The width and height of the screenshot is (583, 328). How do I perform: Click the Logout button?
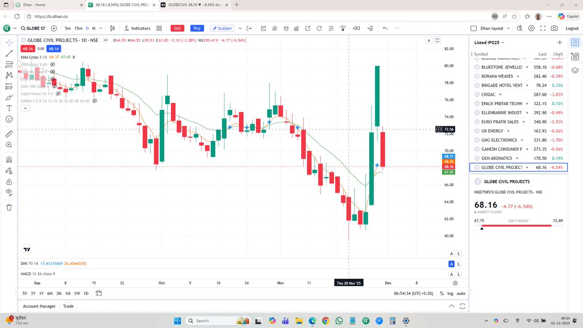[572, 28]
